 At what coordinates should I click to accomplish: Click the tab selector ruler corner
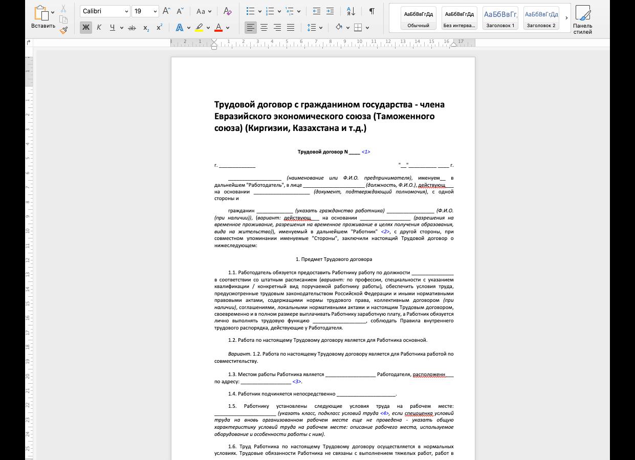[29, 43]
